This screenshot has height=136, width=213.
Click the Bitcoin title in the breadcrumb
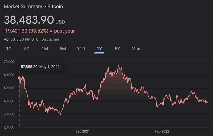55,6
